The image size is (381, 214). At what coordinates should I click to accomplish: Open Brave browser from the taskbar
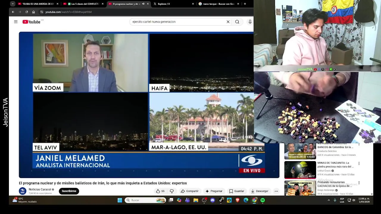pos(238,200)
